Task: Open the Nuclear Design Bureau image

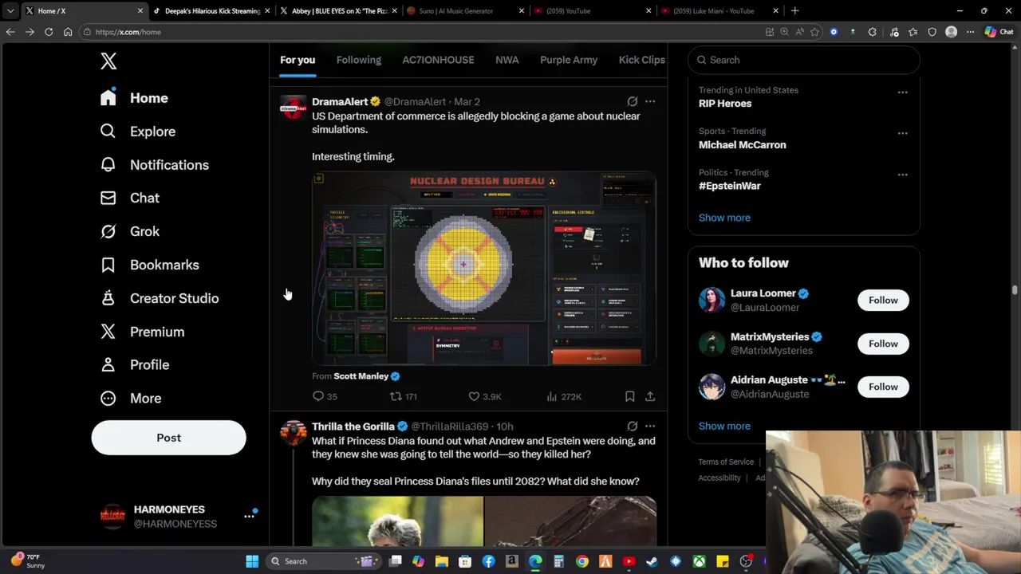Action: (x=484, y=269)
